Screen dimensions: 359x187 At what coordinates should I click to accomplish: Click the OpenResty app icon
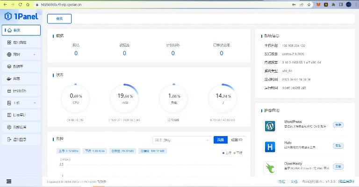270,168
